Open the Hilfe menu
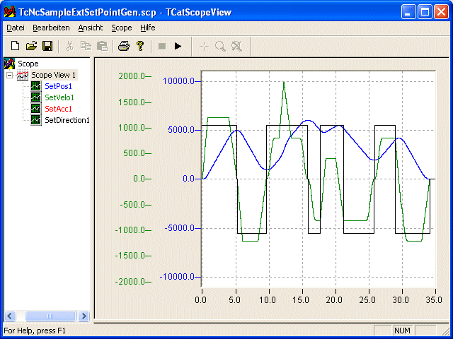Image resolution: width=453 pixels, height=339 pixels. point(148,28)
